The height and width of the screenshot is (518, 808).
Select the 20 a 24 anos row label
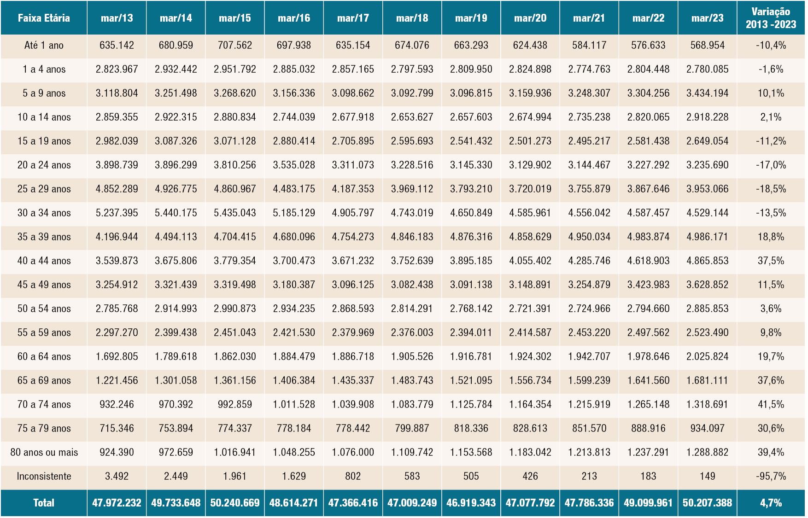click(44, 165)
